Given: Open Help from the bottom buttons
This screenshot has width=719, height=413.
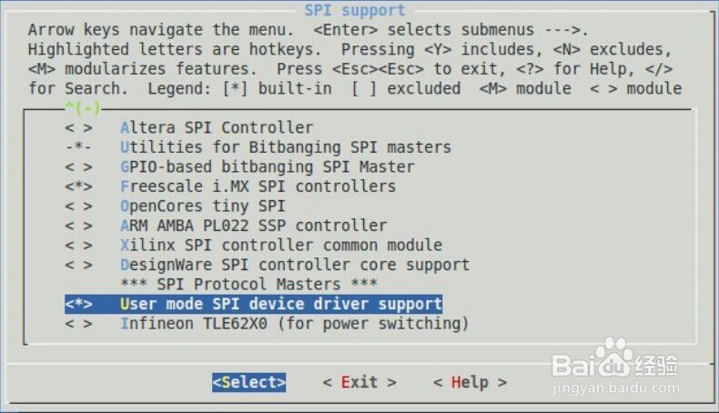Looking at the screenshot, I should pos(470,382).
